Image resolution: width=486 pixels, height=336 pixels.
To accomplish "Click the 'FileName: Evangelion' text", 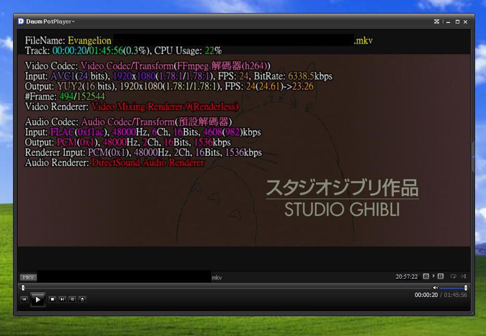I will click(68, 40).
